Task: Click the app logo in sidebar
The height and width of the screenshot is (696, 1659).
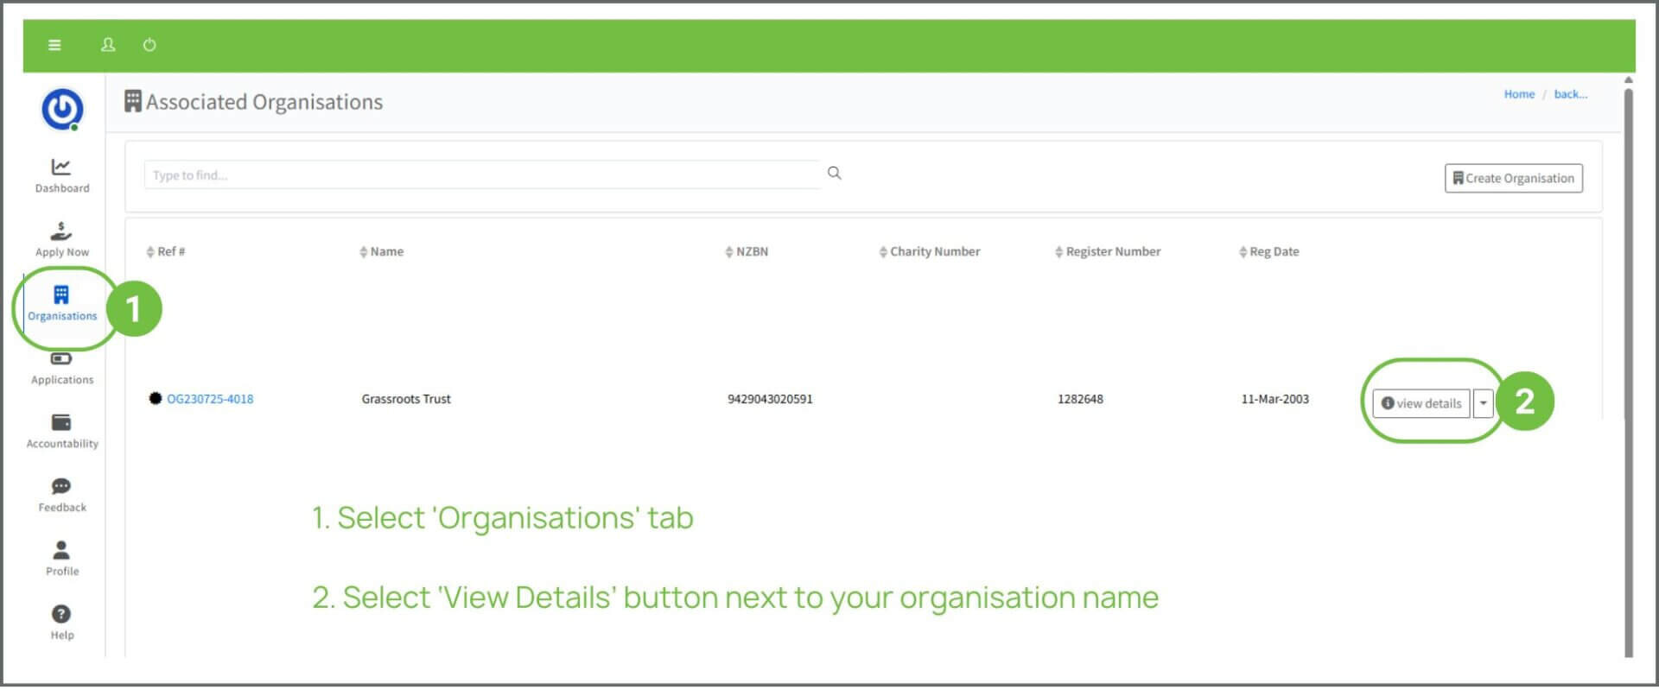Action: [x=62, y=110]
